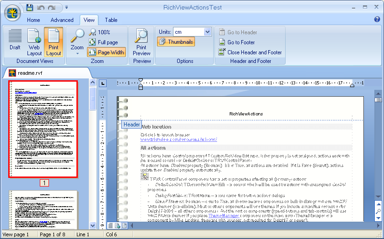Click the 'Line 1' status entry
The image size is (384, 239).
83,234
